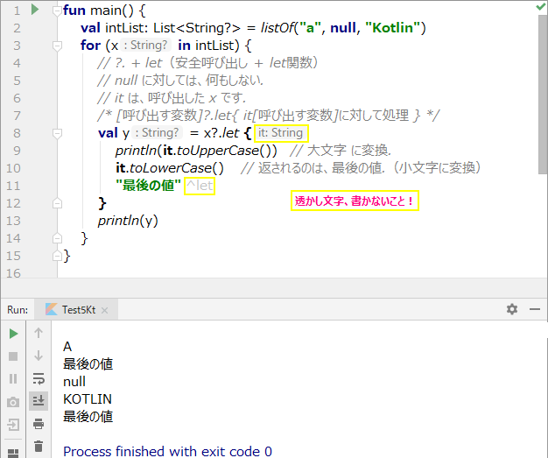
Task: Click the Pause output icon
Action: pyautogui.click(x=13, y=379)
